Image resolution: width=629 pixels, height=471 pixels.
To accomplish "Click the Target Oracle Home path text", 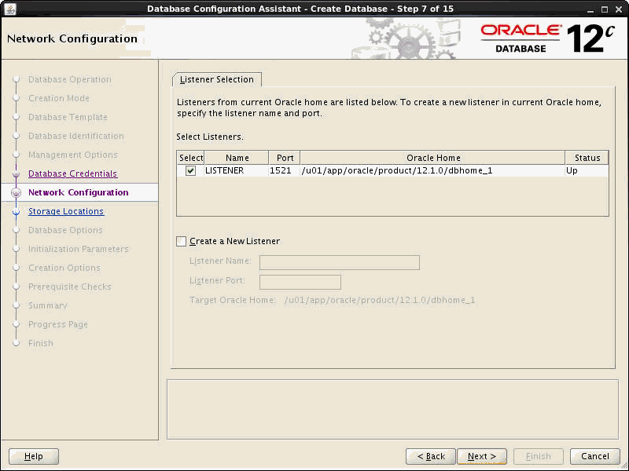I will point(380,300).
